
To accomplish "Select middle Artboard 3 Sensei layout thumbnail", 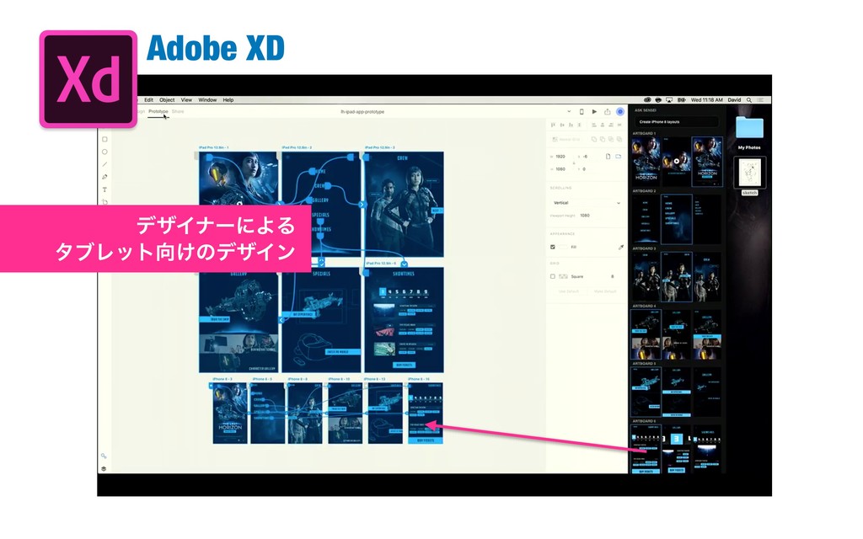I will (x=677, y=276).
